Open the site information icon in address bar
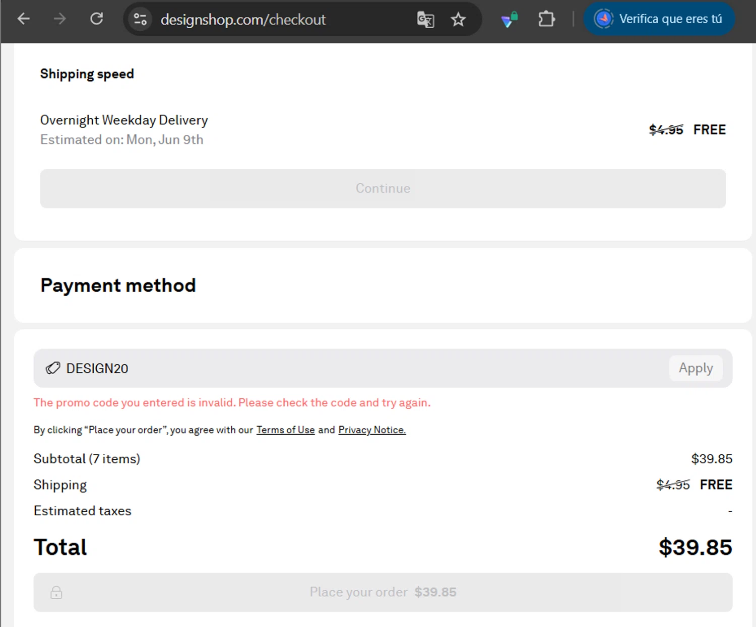This screenshot has width=756, height=627. pyautogui.click(x=140, y=19)
